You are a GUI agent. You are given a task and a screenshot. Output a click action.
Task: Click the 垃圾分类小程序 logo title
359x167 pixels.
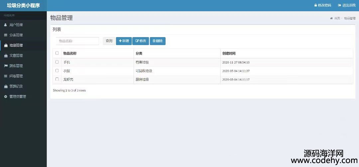click(23, 6)
